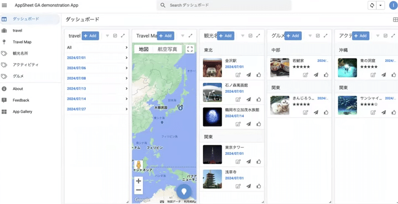Expand the グルメ panel to fullscreen
Image resolution: width=398 pixels, height=204 pixels.
pos(325,36)
